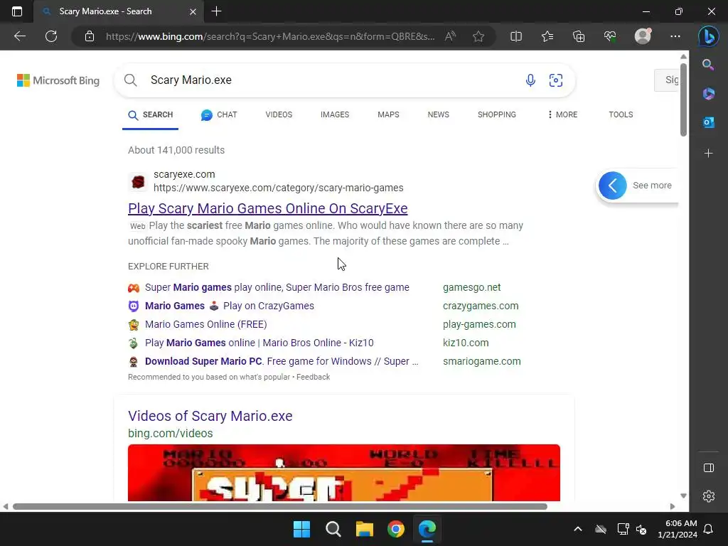The width and height of the screenshot is (728, 546).
Task: Open Browser essentials heart icon
Action: (610, 36)
